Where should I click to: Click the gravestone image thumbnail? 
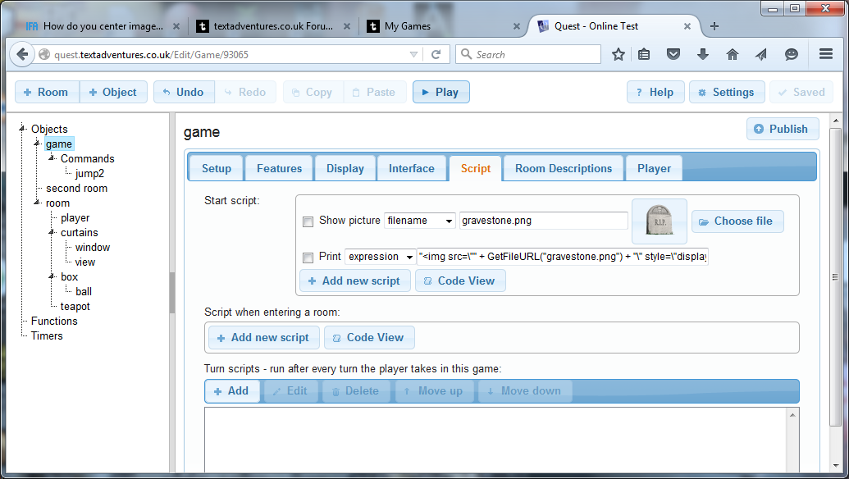659,221
